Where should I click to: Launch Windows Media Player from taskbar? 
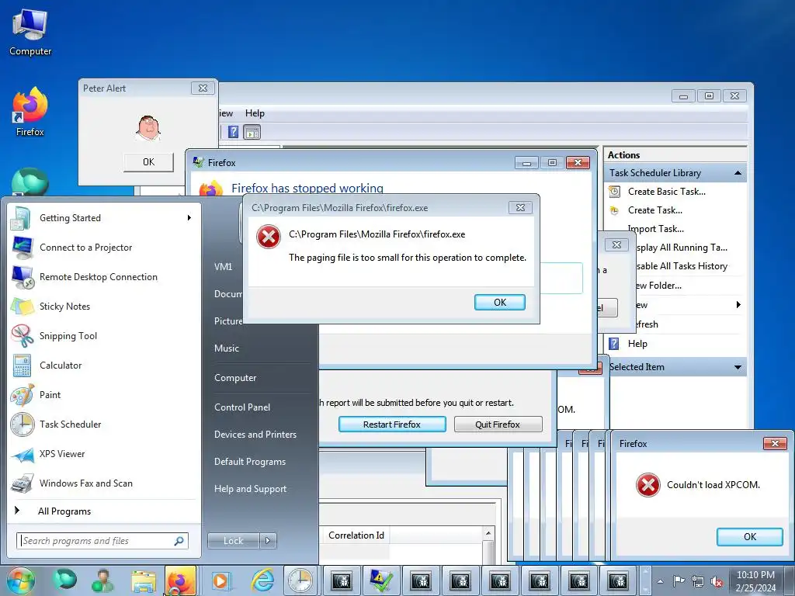tap(220, 580)
